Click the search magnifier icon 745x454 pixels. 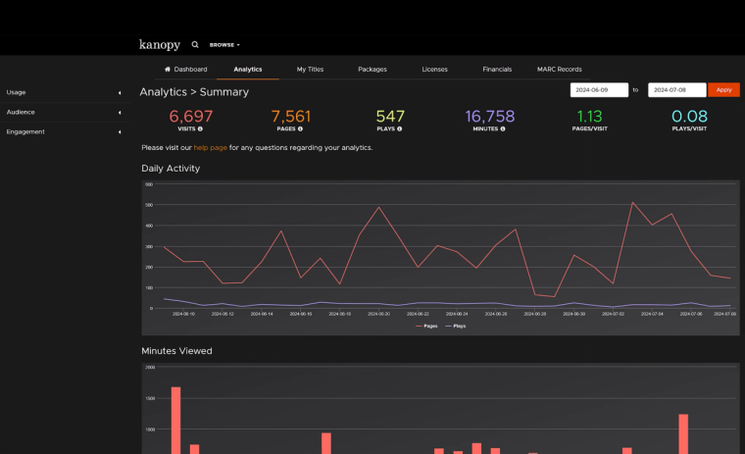(x=195, y=44)
